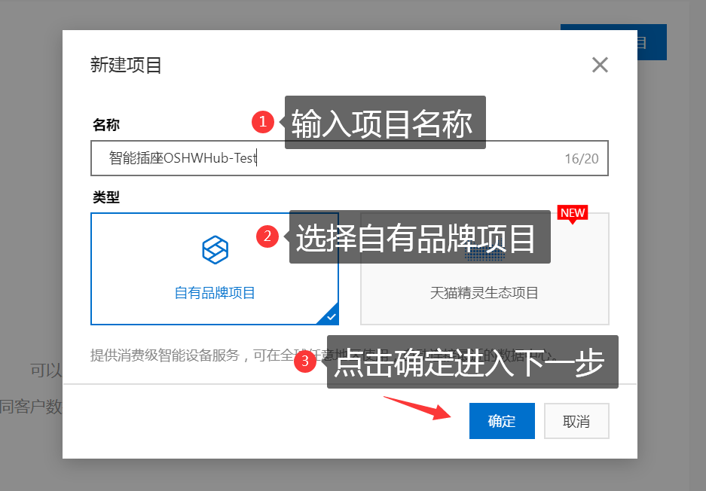
Task: Click the red arrow pointing at 确定
Action: click(x=417, y=408)
